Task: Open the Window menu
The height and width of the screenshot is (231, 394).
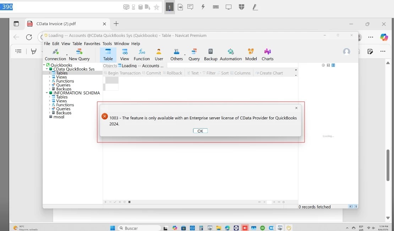Action: coord(122,44)
